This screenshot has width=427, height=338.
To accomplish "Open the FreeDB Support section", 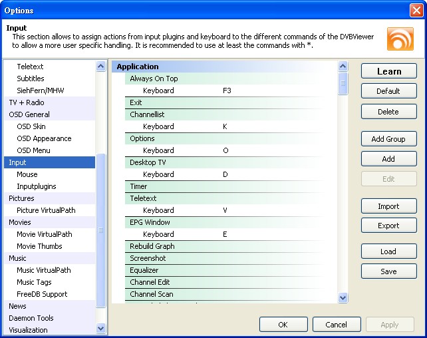I will [x=42, y=294].
